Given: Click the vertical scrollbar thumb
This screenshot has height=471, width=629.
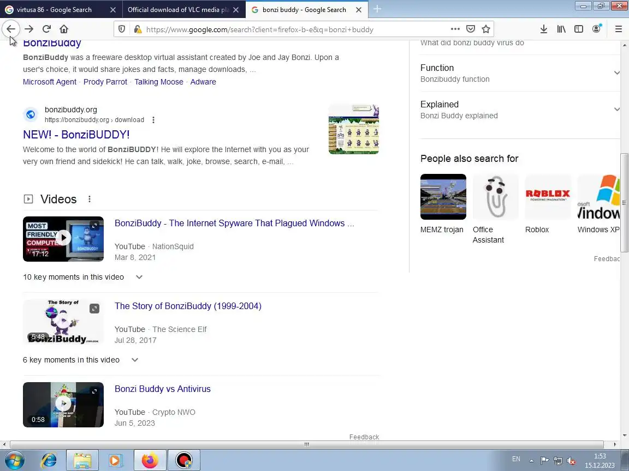Looking at the screenshot, I should (624, 202).
